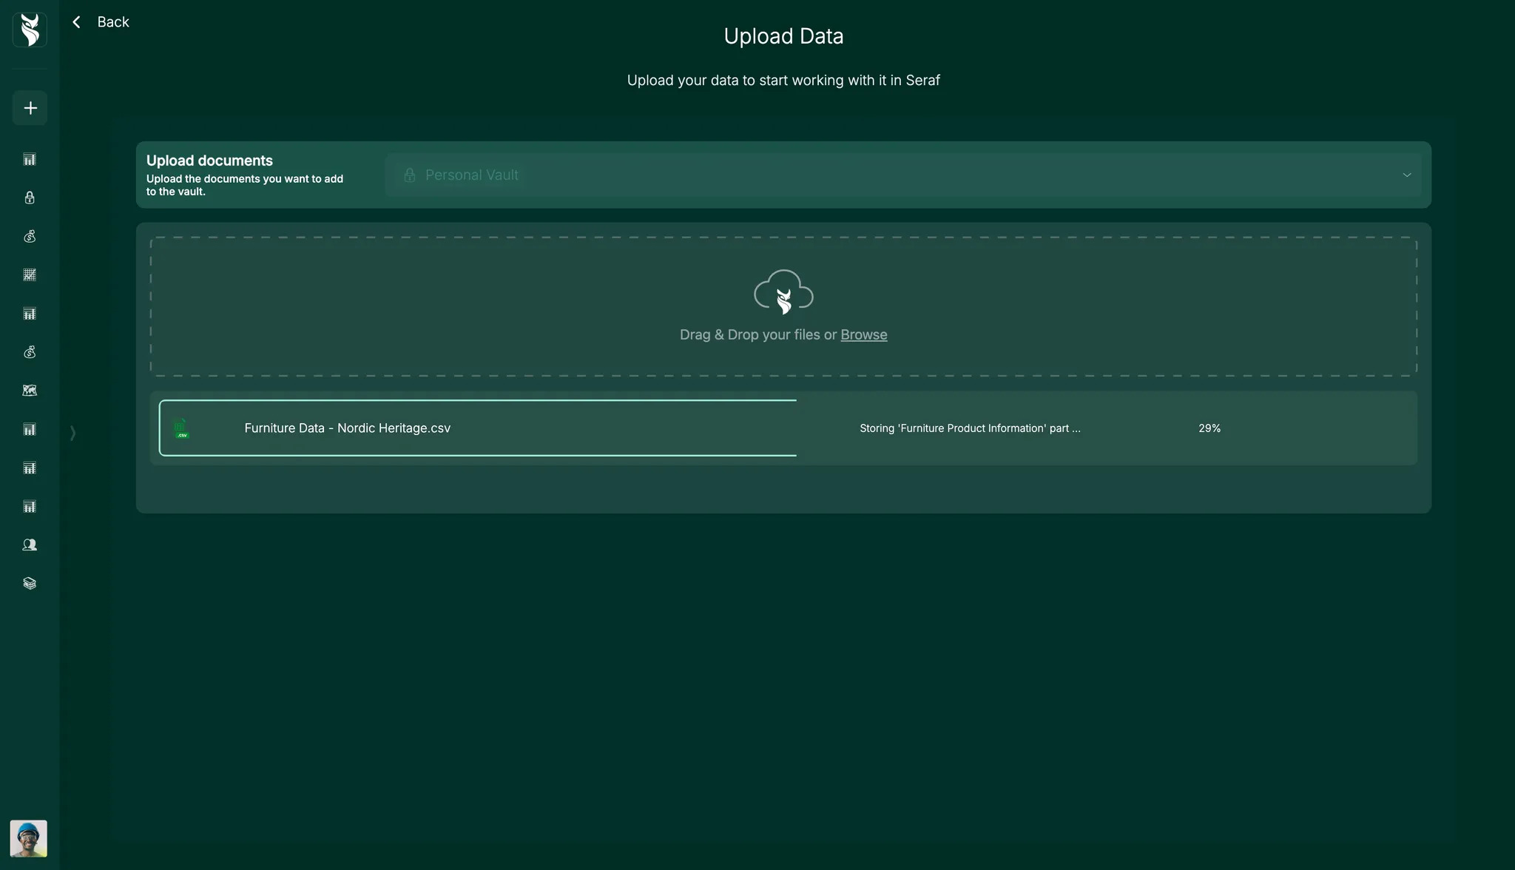This screenshot has width=1515, height=870.
Task: Click the money bag icon below padlock
Action: click(30, 237)
